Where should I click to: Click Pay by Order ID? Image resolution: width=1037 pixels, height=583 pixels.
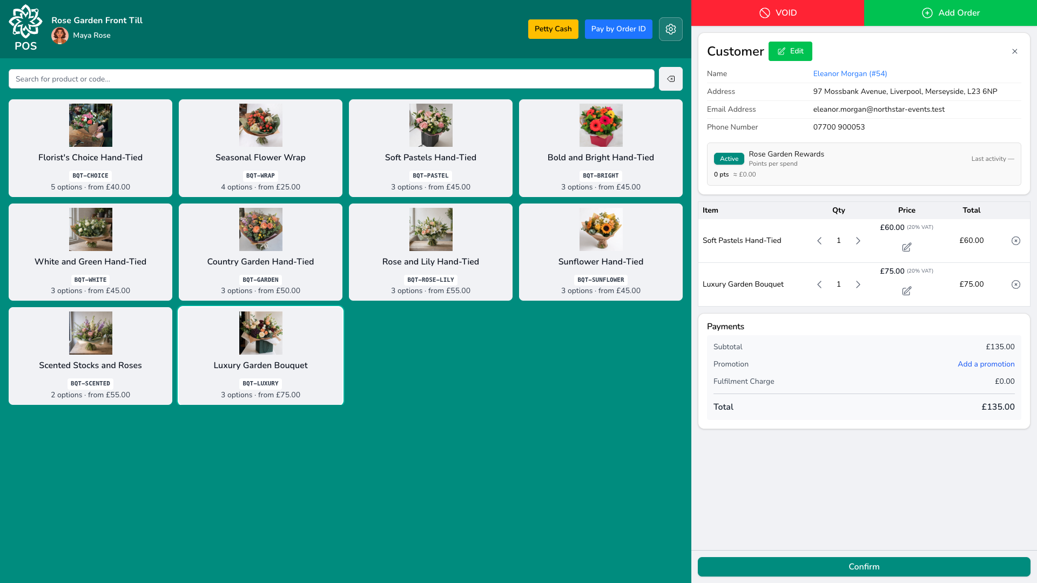pos(618,29)
